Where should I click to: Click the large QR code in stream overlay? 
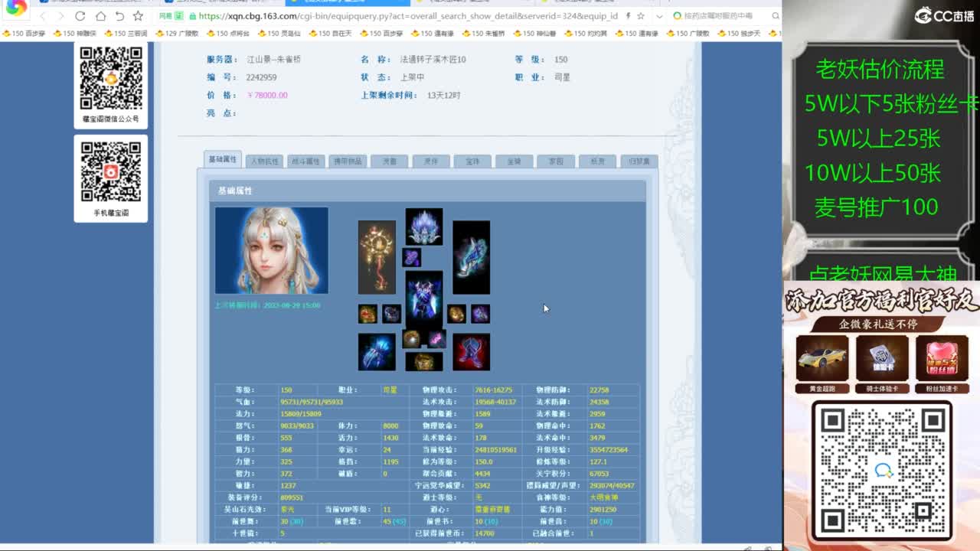pos(881,471)
